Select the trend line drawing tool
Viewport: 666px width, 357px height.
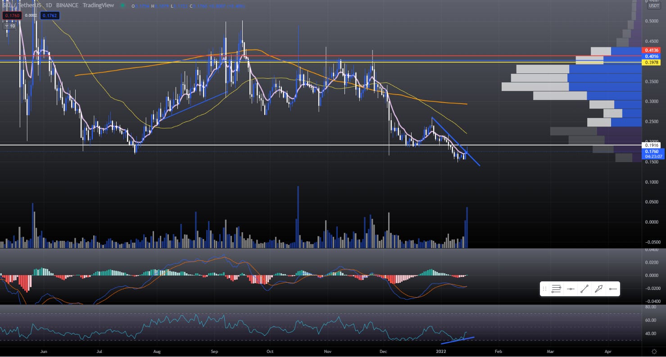[584, 289]
